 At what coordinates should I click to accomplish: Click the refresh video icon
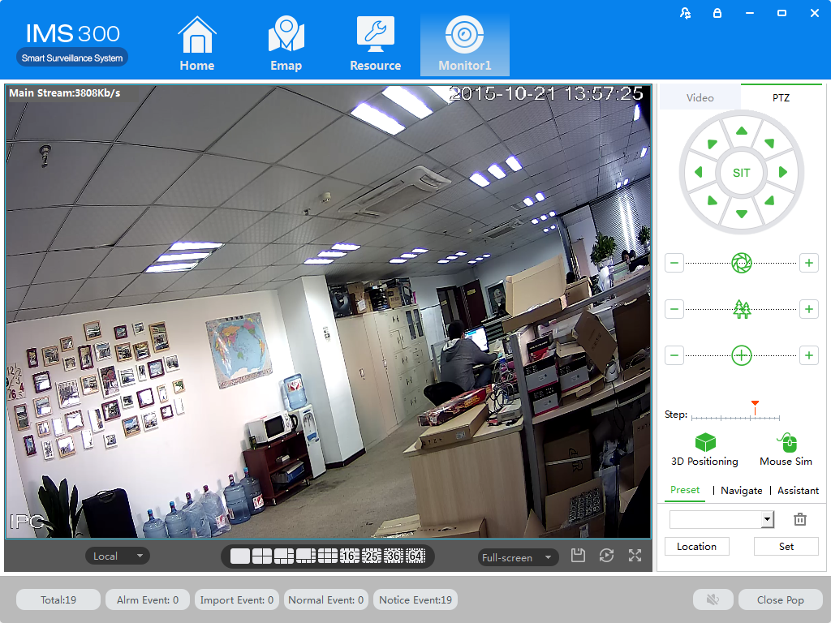606,556
